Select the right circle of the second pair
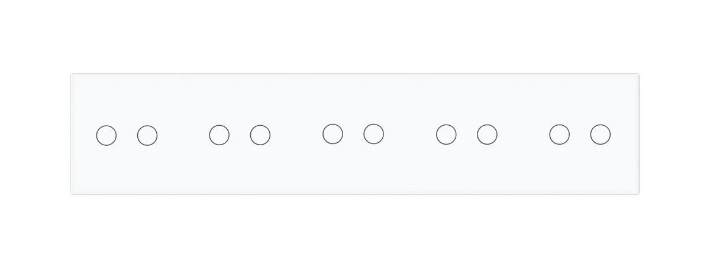The width and height of the screenshot is (710, 268). (x=260, y=135)
